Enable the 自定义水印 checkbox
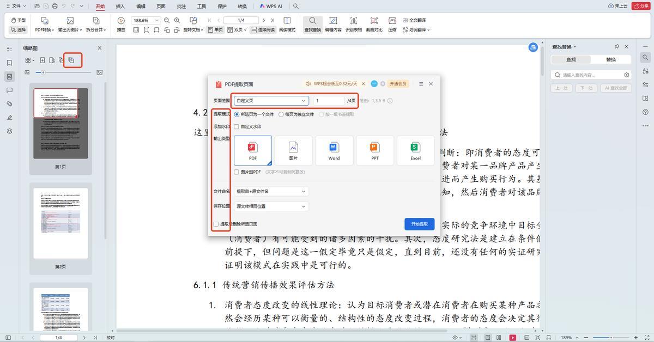Viewport: 654px width, 342px height. [x=237, y=126]
